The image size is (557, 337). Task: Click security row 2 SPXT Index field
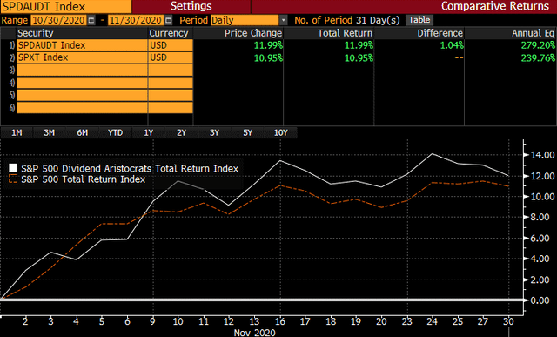click(x=82, y=57)
